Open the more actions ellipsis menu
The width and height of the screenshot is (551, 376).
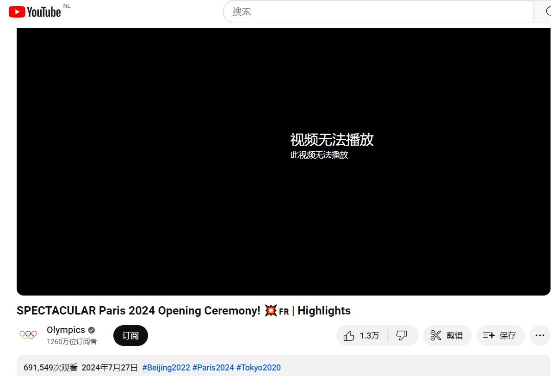[x=540, y=336]
